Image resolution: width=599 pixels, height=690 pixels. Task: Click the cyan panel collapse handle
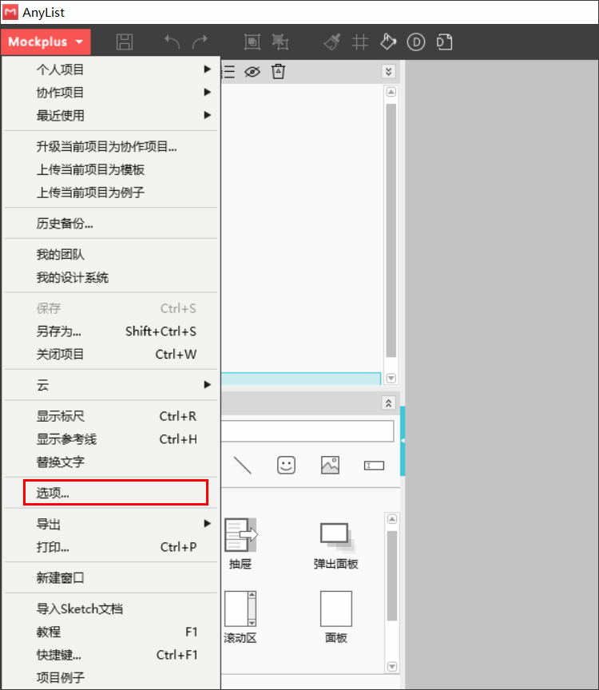[x=403, y=441]
